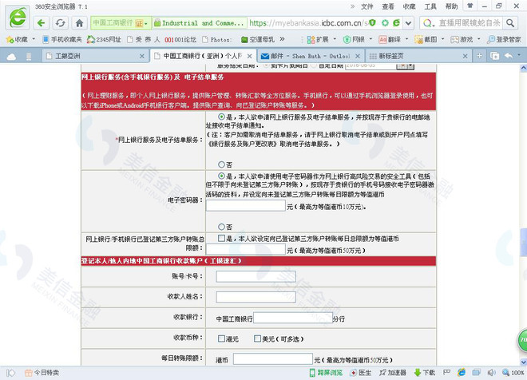Open the 翻译 translate tool

(x=394, y=39)
